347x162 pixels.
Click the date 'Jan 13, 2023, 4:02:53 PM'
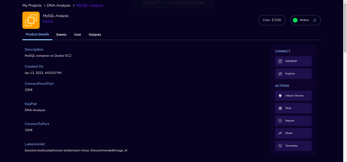[43, 73]
